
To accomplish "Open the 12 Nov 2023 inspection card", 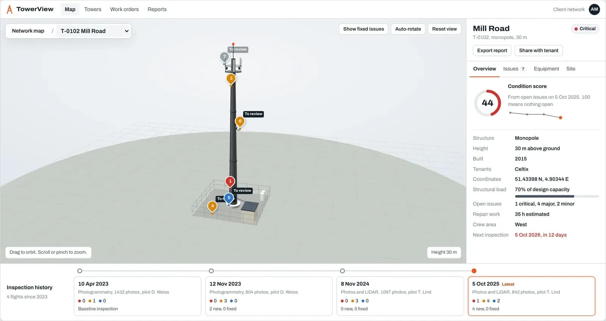I will point(269,296).
